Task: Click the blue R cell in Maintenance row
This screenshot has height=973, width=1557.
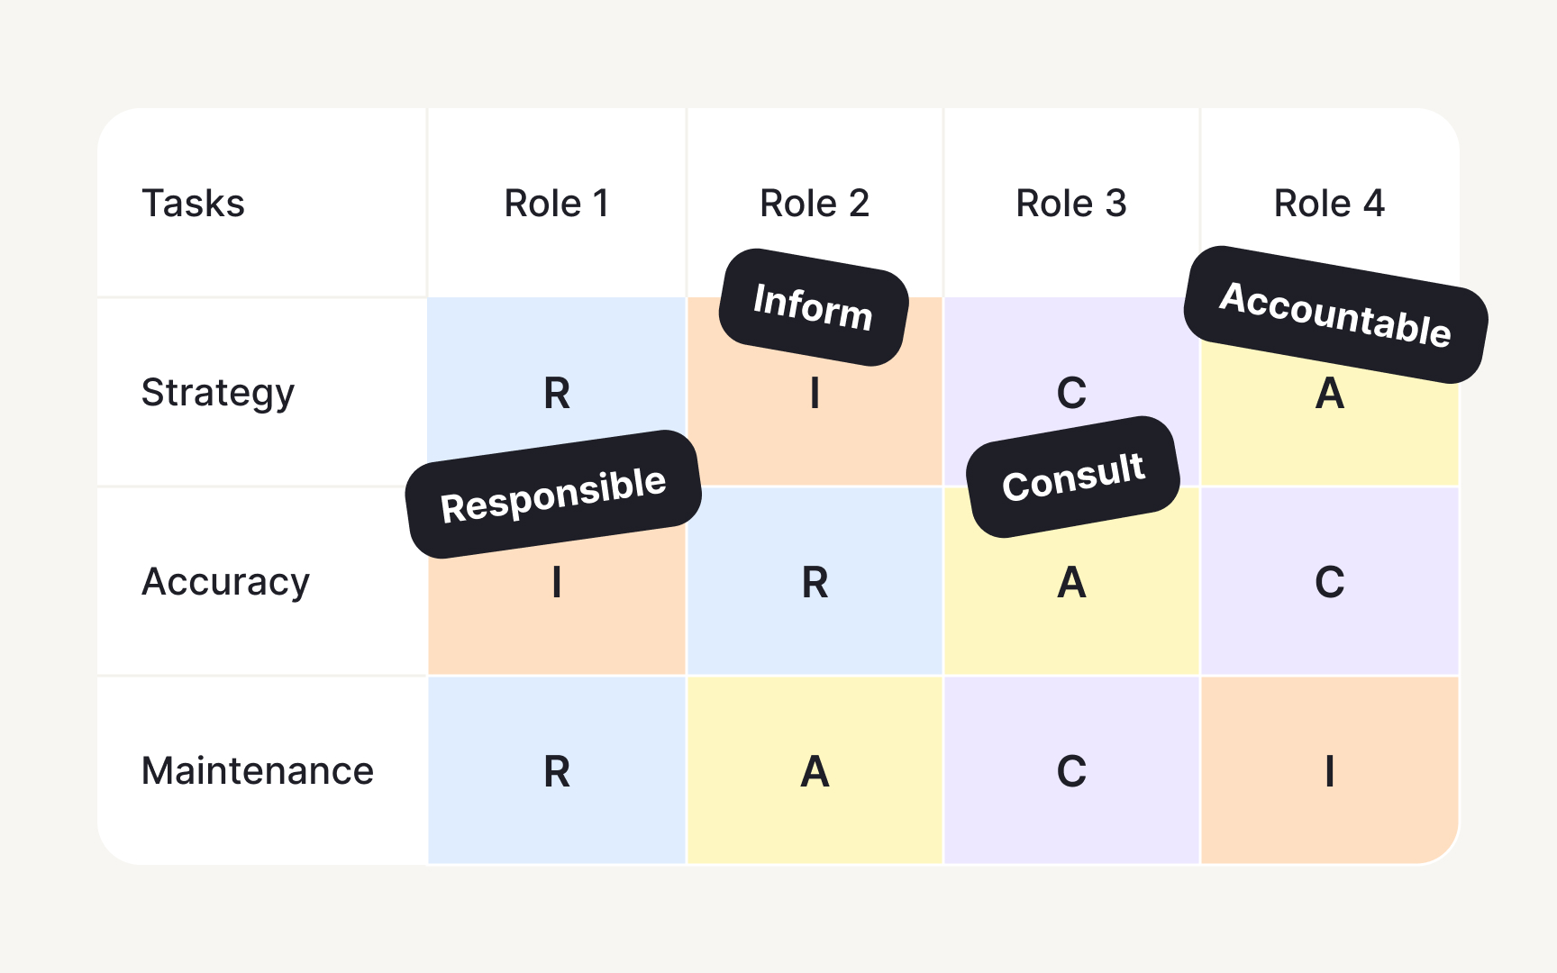Action: (x=557, y=771)
